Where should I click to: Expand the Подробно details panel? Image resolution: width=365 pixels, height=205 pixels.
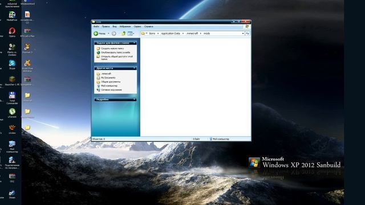point(135,100)
